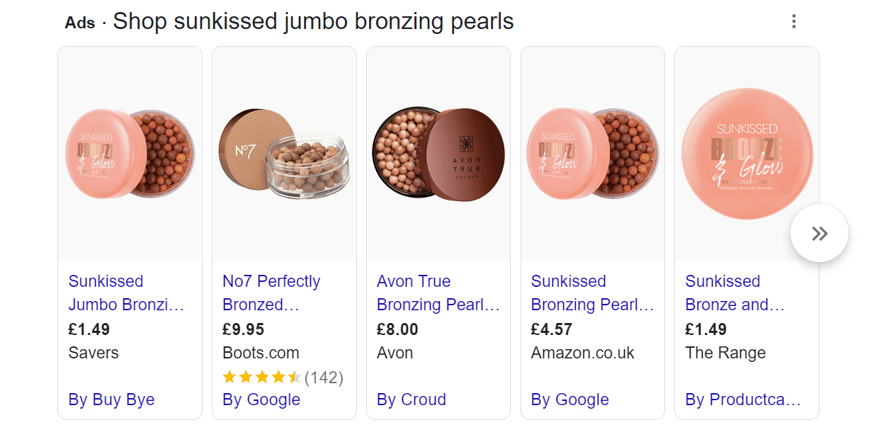Open the Avon True bronzing pearls image
This screenshot has width=879, height=442.
click(438, 154)
